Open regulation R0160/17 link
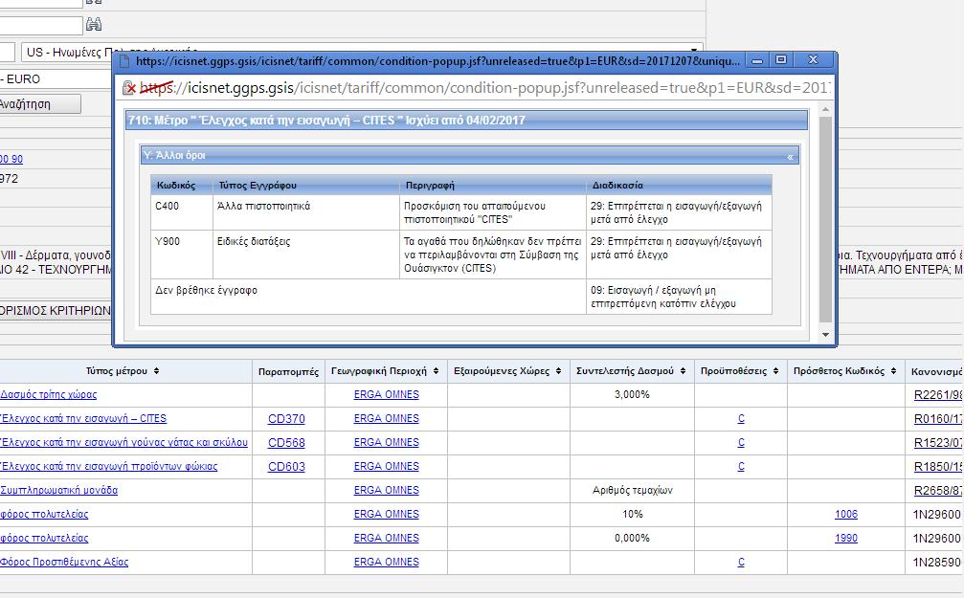Image resolution: width=964 pixels, height=598 pixels. pos(939,419)
